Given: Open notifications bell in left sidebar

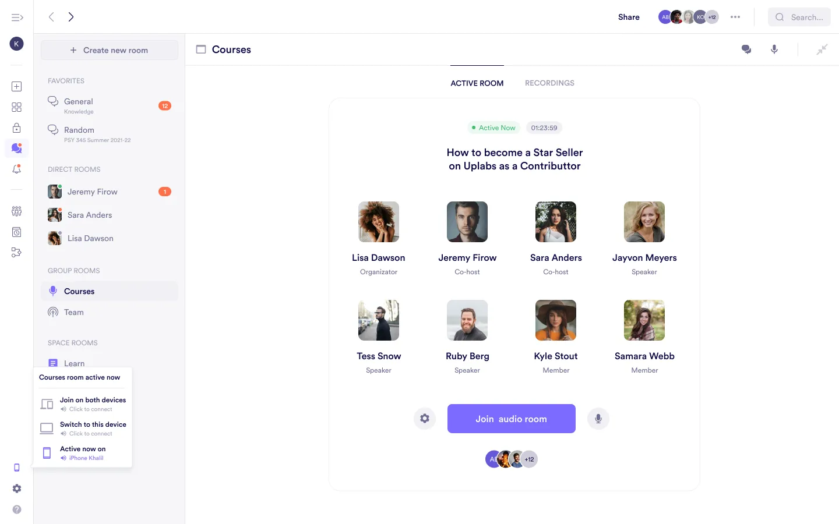Looking at the screenshot, I should [x=17, y=169].
